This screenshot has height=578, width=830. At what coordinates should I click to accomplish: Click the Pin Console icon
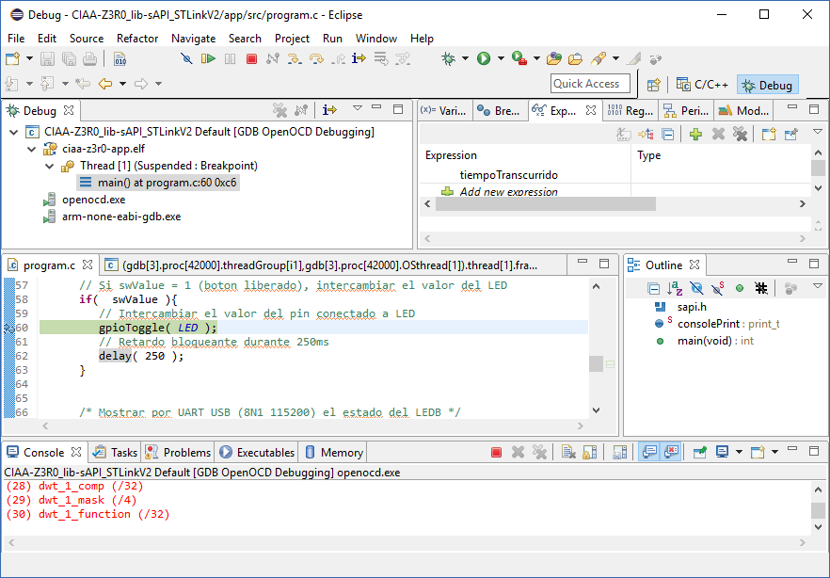pos(700,453)
